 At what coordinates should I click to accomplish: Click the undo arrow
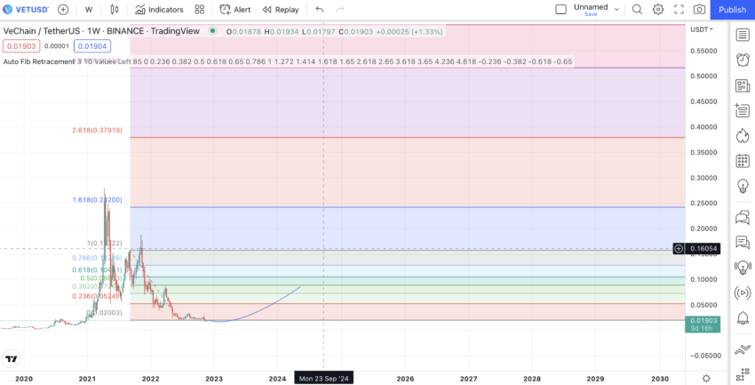click(320, 10)
